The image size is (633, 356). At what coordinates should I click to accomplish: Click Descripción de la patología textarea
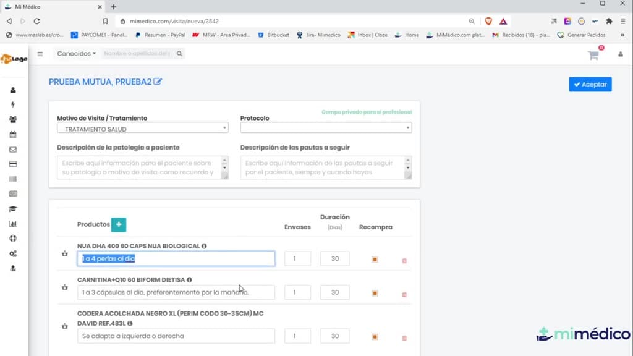[143, 167]
